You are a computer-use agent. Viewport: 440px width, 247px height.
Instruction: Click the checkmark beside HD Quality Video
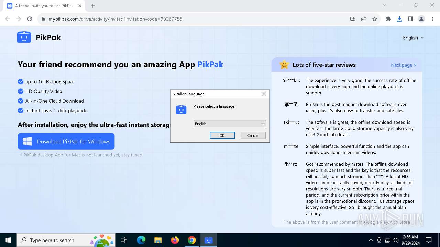pyautogui.click(x=21, y=91)
